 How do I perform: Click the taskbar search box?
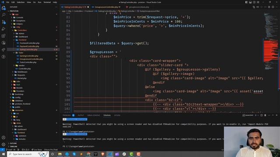[x=28, y=154]
